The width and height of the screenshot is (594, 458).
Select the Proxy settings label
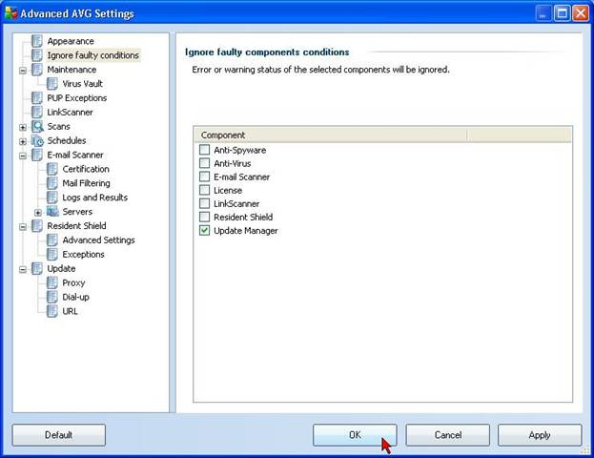73,282
